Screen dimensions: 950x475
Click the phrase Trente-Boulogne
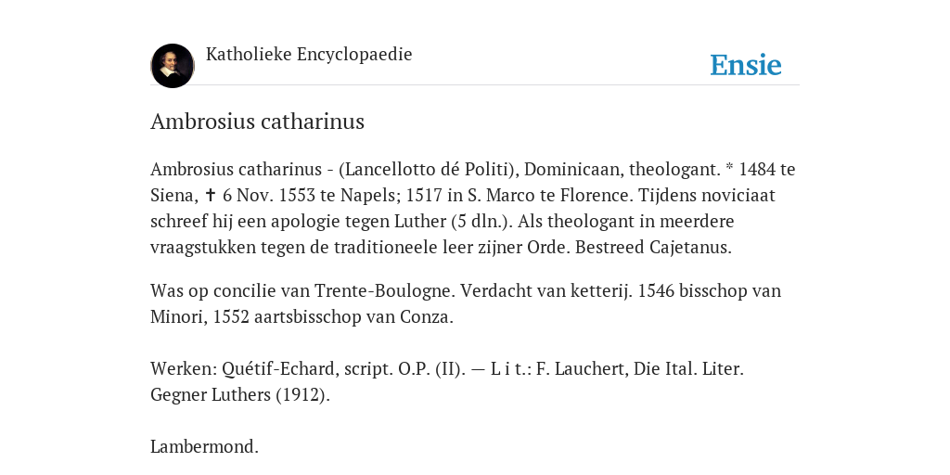[384, 291]
